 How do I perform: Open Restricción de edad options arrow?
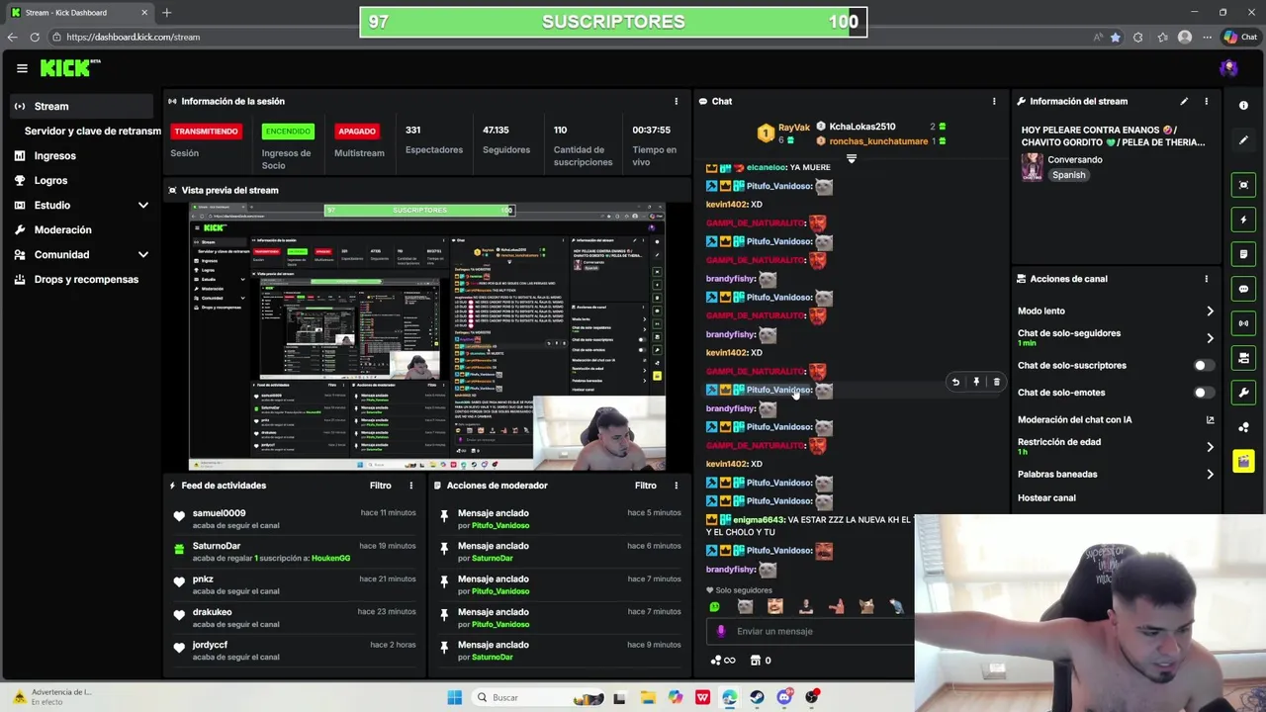[x=1210, y=447]
